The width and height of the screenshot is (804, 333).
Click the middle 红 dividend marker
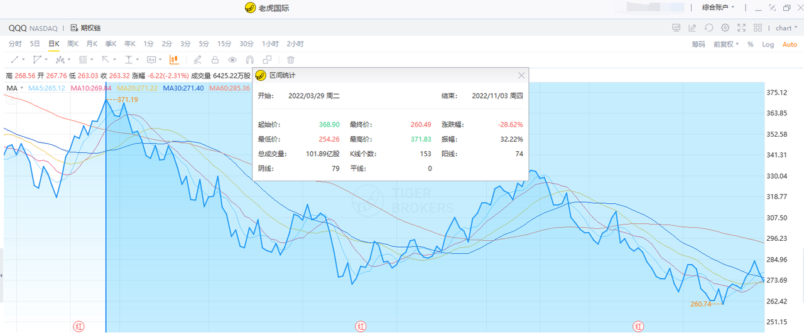click(x=361, y=326)
